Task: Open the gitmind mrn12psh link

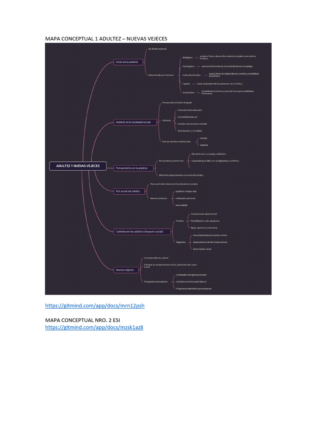Action: tap(95, 306)
